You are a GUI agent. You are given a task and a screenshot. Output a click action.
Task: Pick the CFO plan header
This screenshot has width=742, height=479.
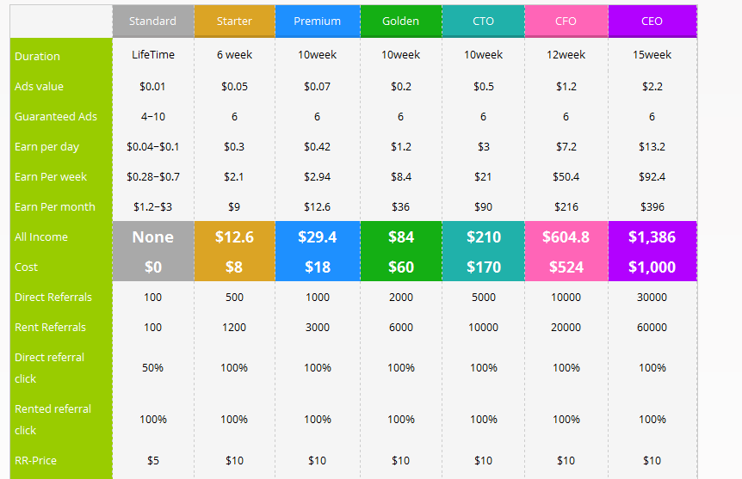(566, 21)
